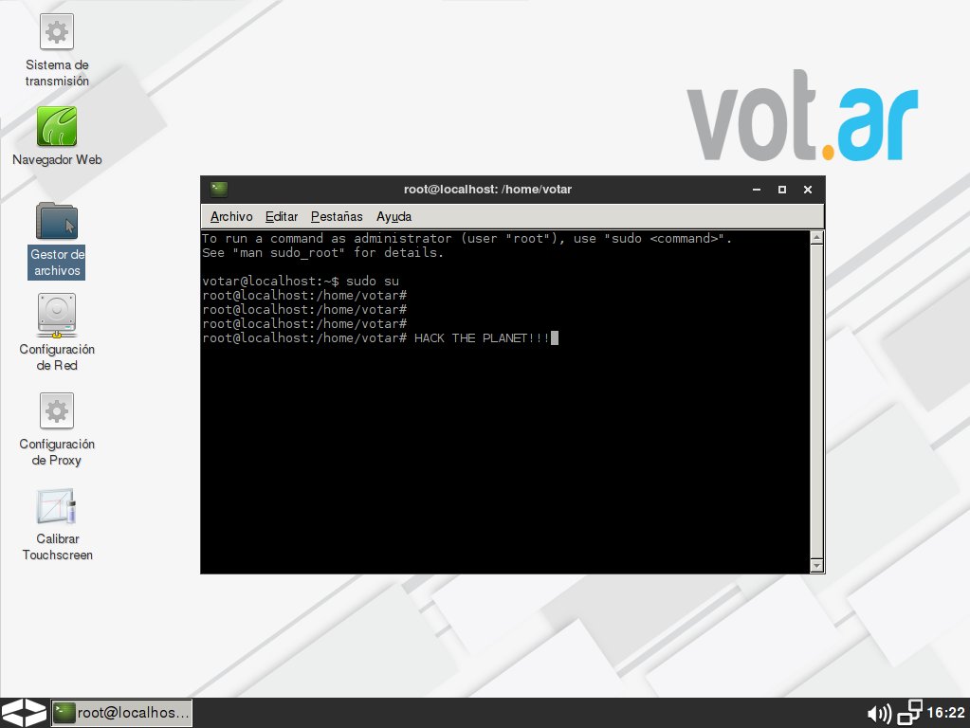Click the root@localhos... taskbar button
The height and width of the screenshot is (728, 970).
pos(121,713)
